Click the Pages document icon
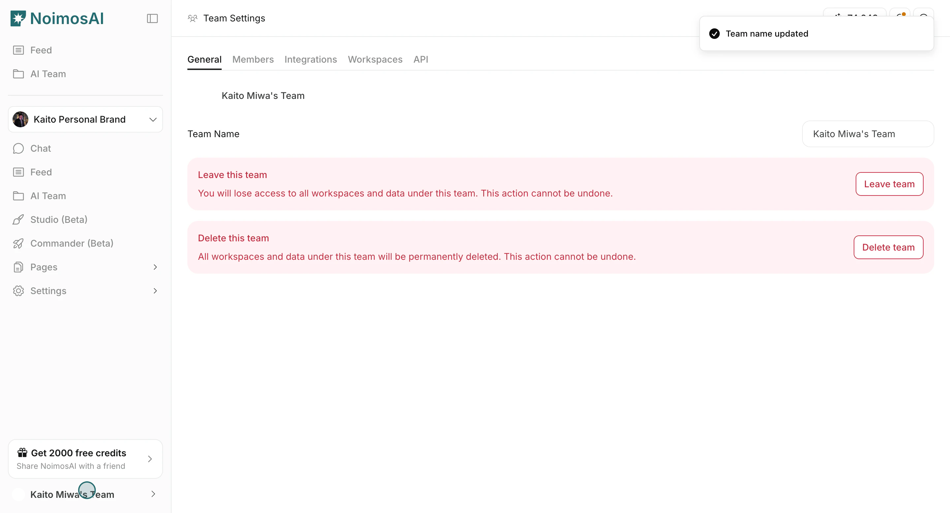Viewport: 950px width, 513px height. (18, 267)
